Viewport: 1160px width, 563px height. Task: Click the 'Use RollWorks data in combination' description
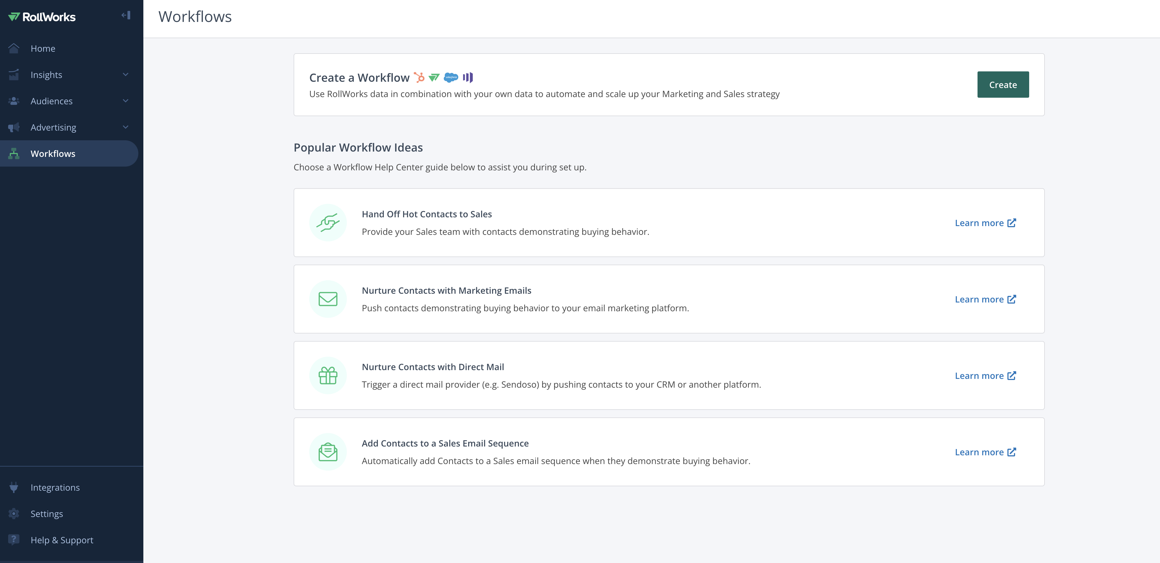click(x=544, y=94)
